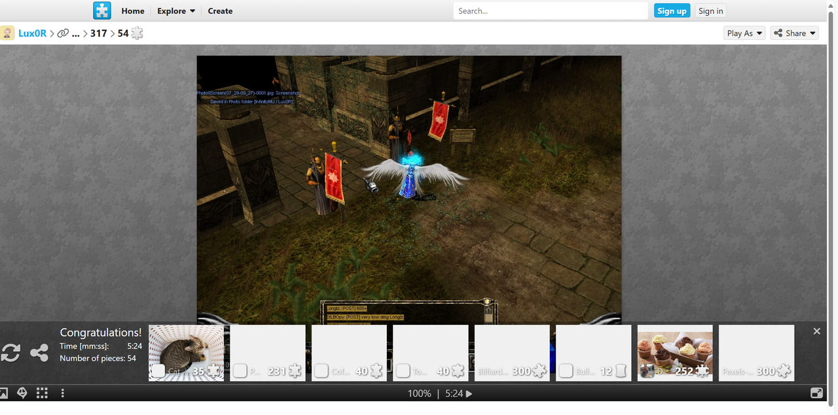This screenshot has height=415, width=838.
Task: Open the Billiard 300-piece puzzle thumbnail
Action: [x=512, y=353]
